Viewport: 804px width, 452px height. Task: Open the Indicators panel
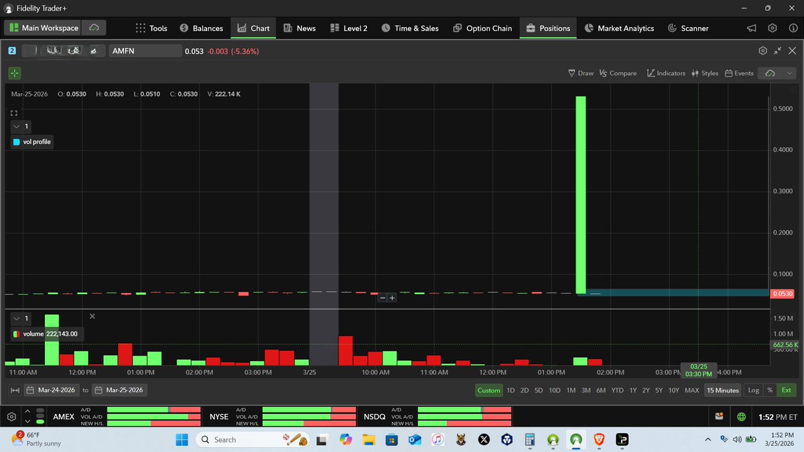[x=666, y=73]
